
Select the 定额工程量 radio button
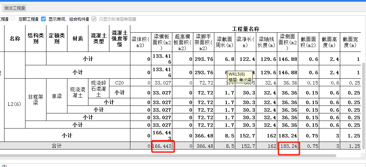[13, 19]
